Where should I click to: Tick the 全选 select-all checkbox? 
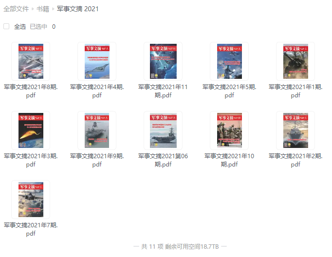click(6, 26)
